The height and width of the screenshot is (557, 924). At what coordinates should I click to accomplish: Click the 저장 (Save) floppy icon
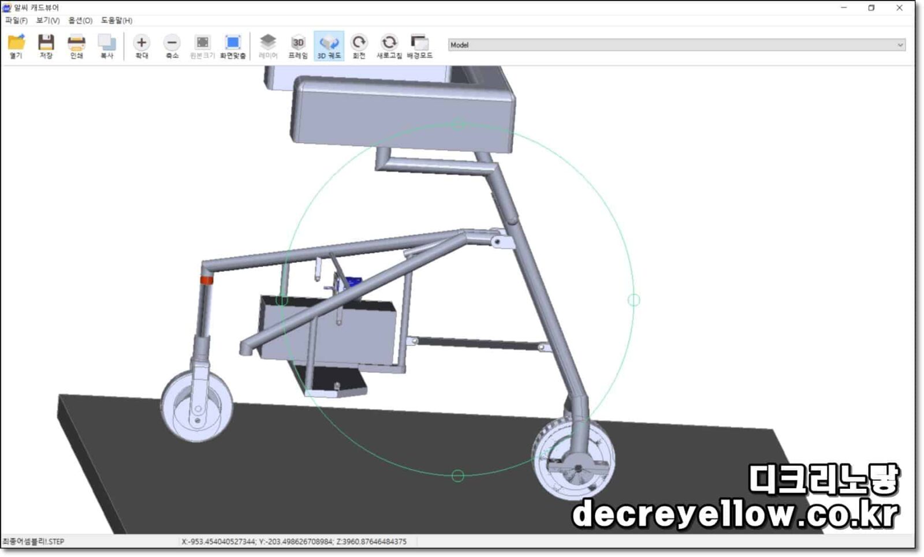click(x=46, y=43)
